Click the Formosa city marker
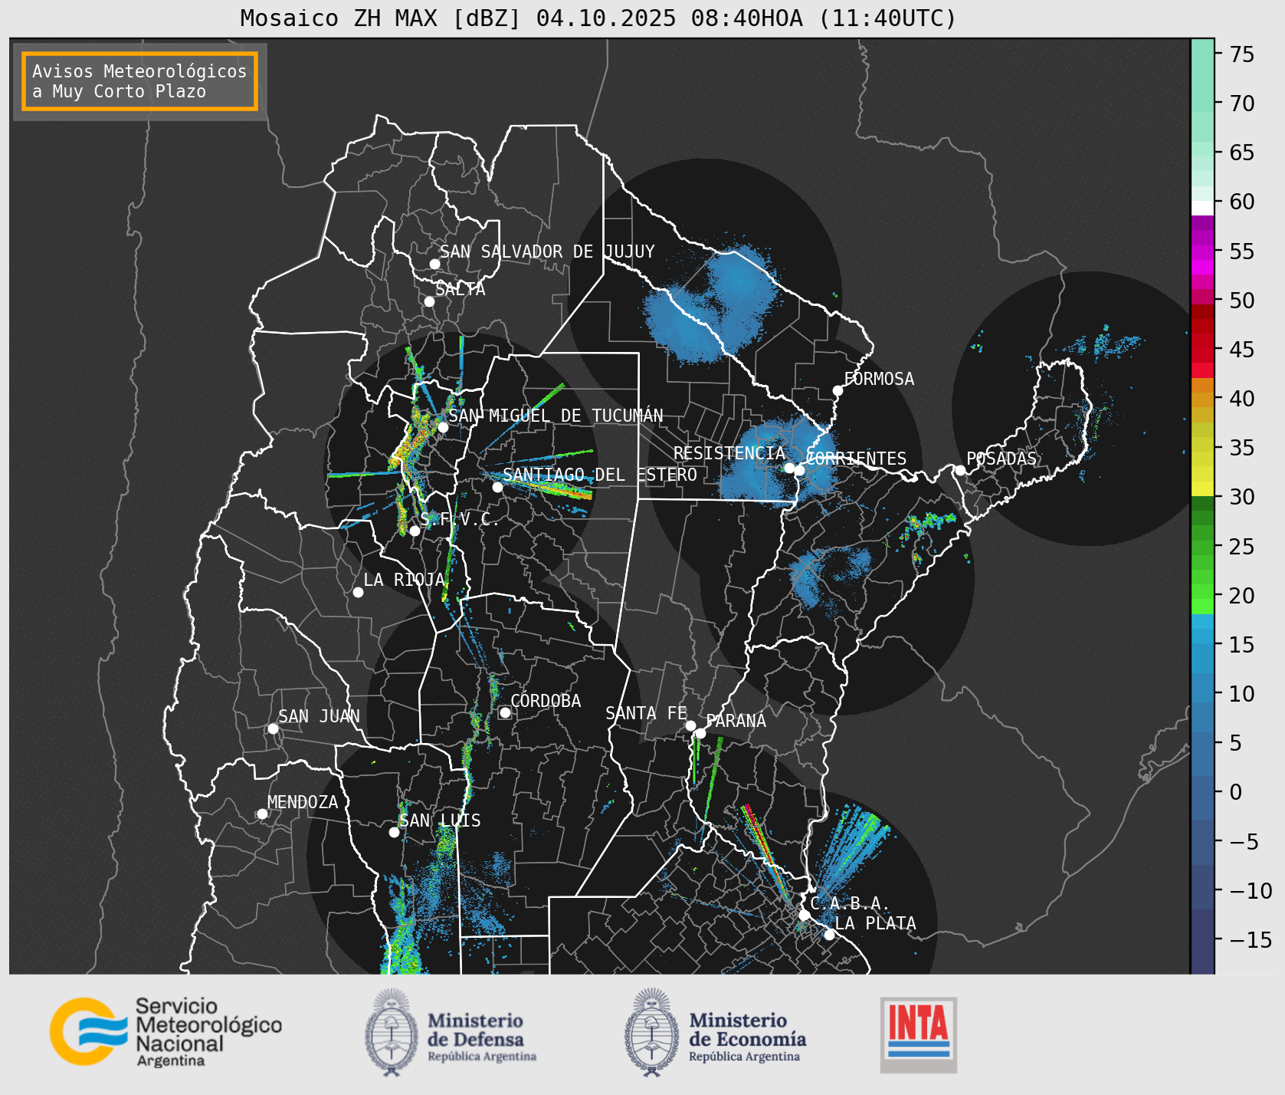 click(x=838, y=390)
